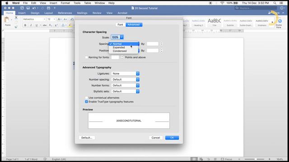Open the References ribbon tab
The width and height of the screenshot is (289, 162).
point(65,13)
